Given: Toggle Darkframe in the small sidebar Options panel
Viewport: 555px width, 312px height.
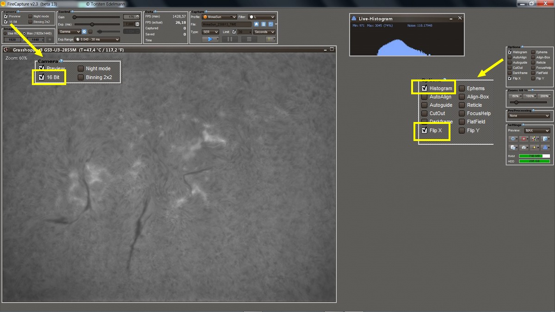Looking at the screenshot, I should (x=510, y=73).
